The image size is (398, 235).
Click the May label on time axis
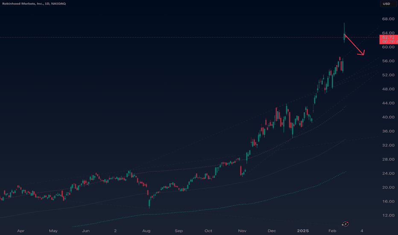click(x=53, y=231)
